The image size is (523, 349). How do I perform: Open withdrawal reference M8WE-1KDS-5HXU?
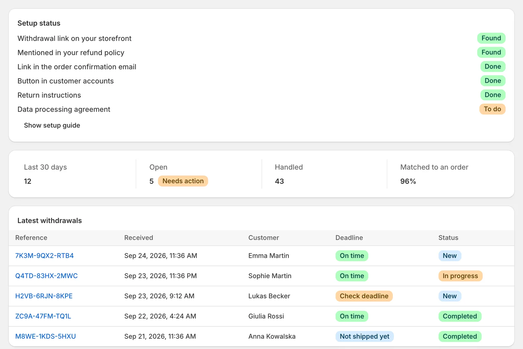45,336
